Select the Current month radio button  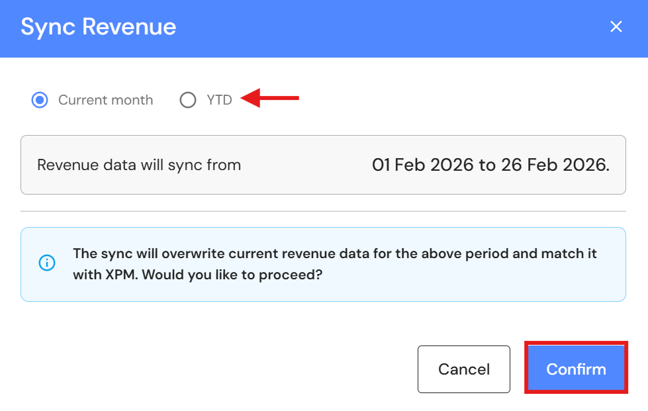coord(40,100)
